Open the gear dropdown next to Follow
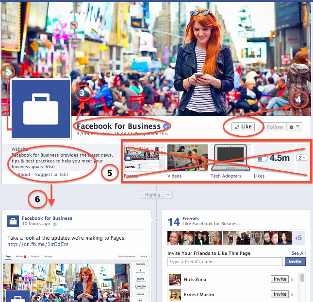 (x=294, y=127)
